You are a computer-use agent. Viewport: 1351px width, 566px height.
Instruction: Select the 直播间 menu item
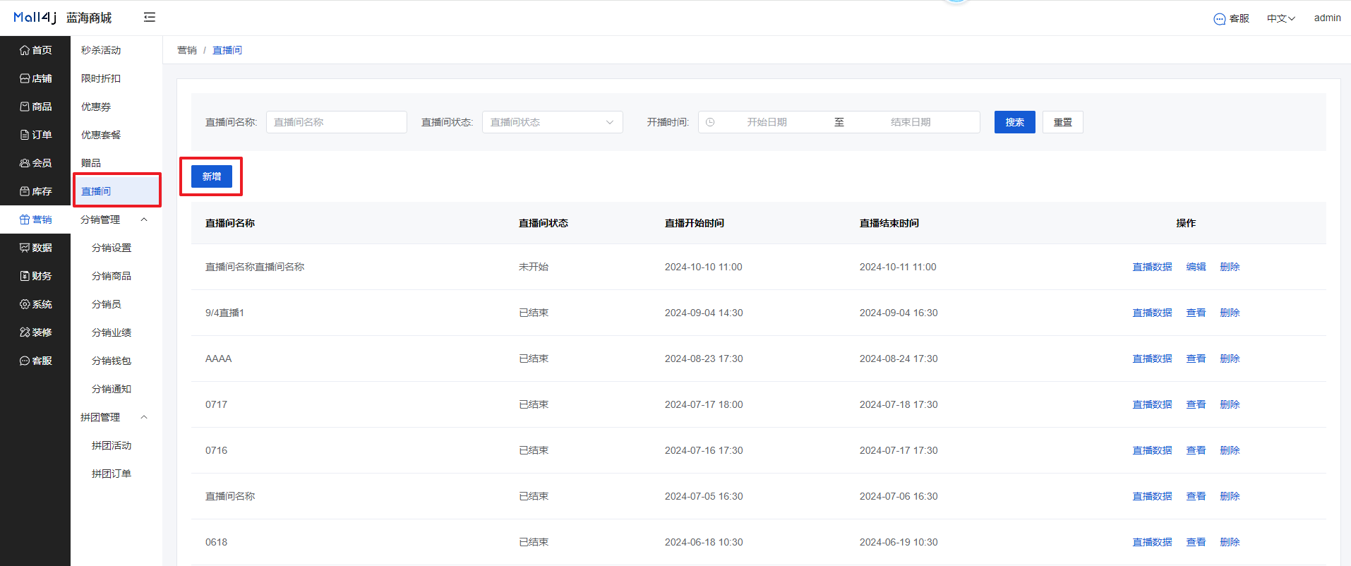(x=116, y=191)
